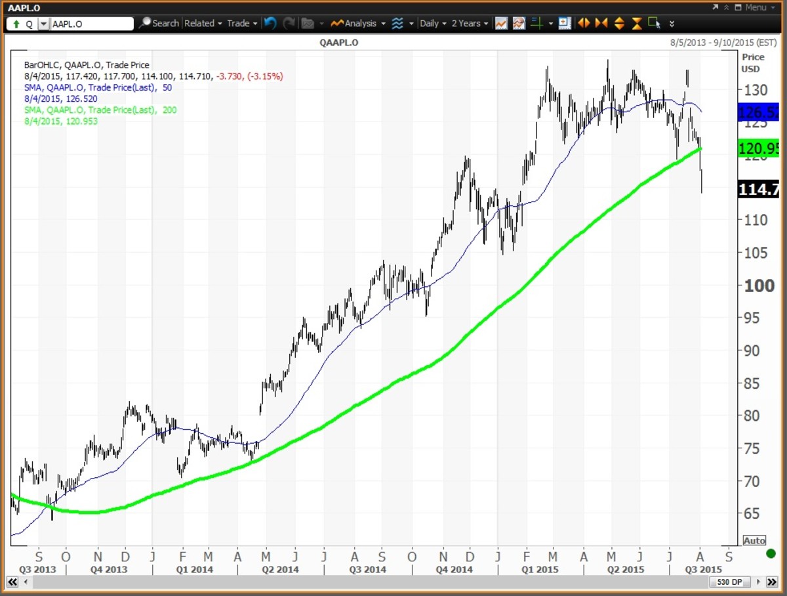Click the Q4 2014 quarter label
The height and width of the screenshot is (596, 787).
[454, 569]
